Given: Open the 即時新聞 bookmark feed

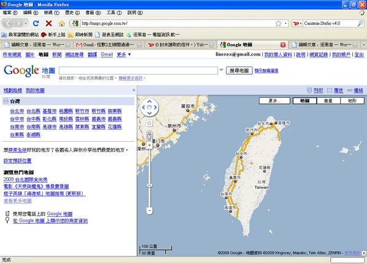Looking at the screenshot, I should [x=80, y=35].
